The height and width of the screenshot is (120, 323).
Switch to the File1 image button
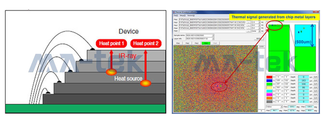coord(178,43)
